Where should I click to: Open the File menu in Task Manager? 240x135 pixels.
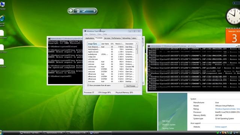click(86, 34)
